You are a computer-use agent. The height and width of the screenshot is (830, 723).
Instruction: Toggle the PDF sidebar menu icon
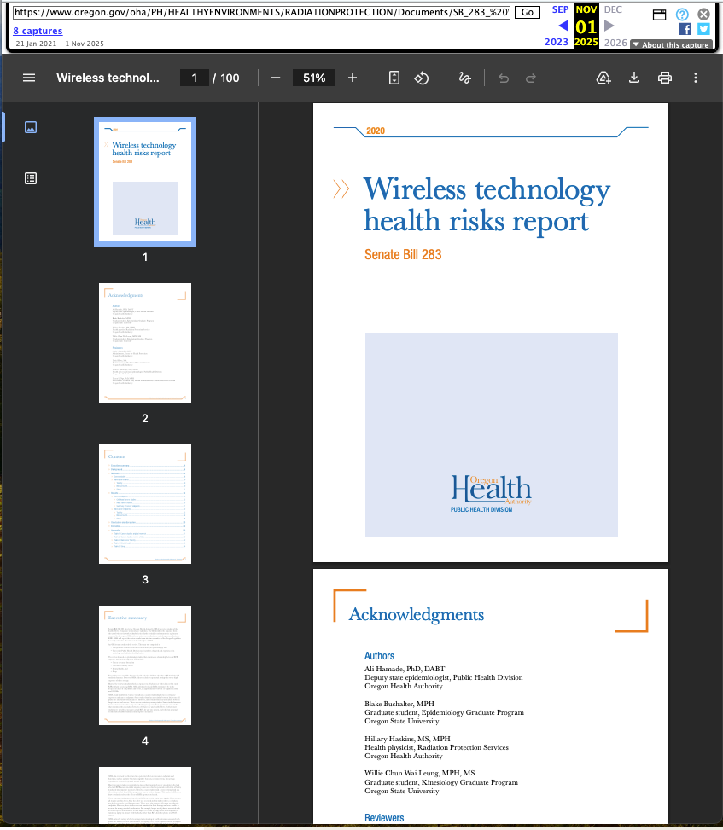(x=29, y=78)
